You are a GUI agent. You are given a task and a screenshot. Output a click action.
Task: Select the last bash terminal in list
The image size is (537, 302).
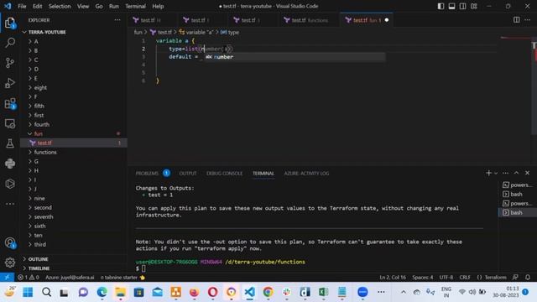coord(517,212)
